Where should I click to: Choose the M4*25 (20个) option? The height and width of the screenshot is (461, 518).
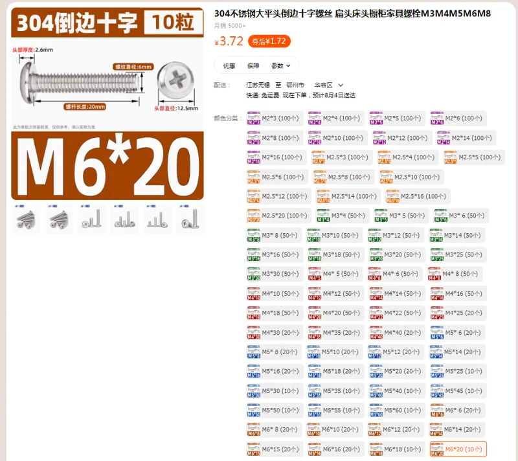[x=458, y=313]
